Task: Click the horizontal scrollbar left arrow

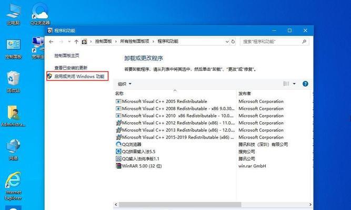Action: tap(116, 204)
